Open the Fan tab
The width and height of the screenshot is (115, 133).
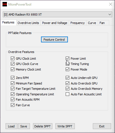[x=102, y=23]
